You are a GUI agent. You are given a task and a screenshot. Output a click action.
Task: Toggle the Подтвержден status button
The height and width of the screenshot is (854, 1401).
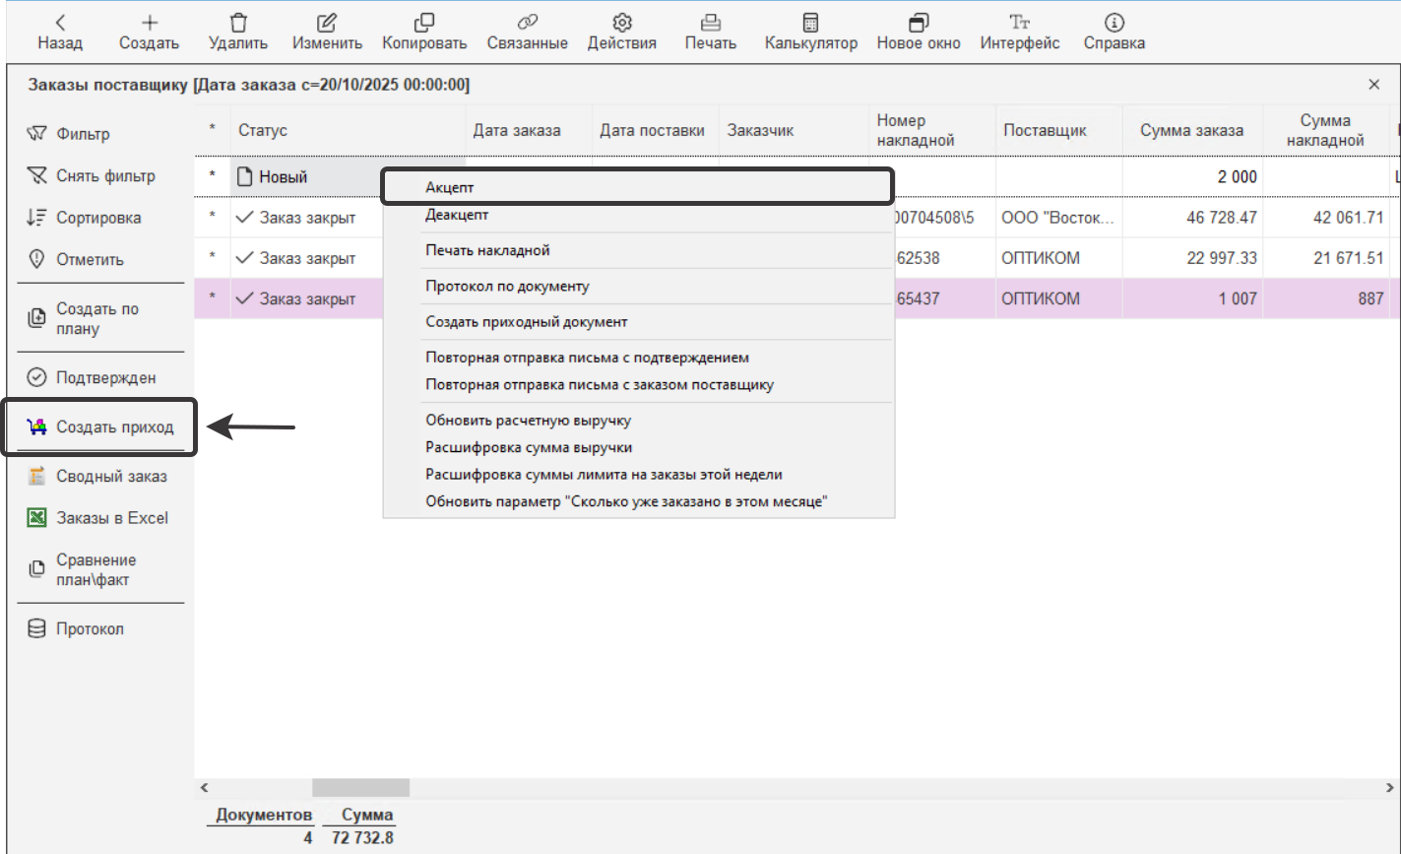pos(105,377)
